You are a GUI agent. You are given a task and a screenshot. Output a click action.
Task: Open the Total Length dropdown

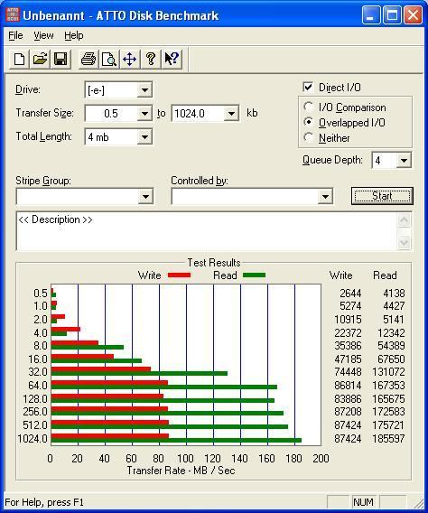(144, 137)
